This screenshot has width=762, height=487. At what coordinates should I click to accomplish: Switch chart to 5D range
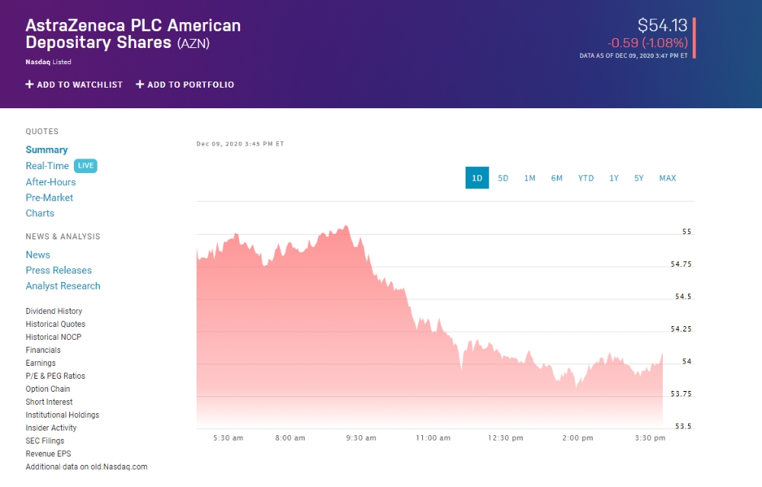(503, 178)
